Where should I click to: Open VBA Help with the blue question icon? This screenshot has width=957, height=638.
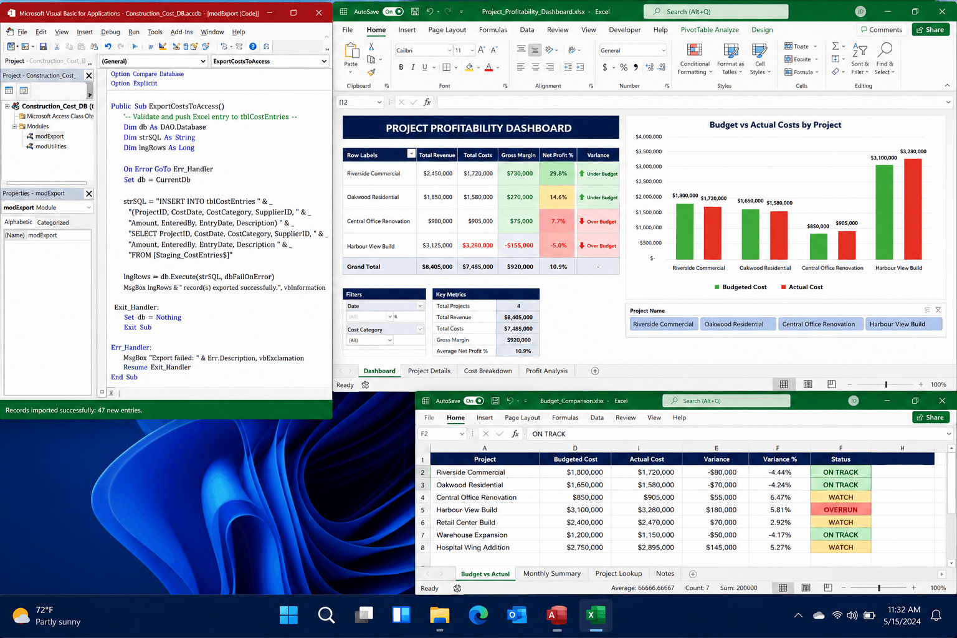coord(252,47)
